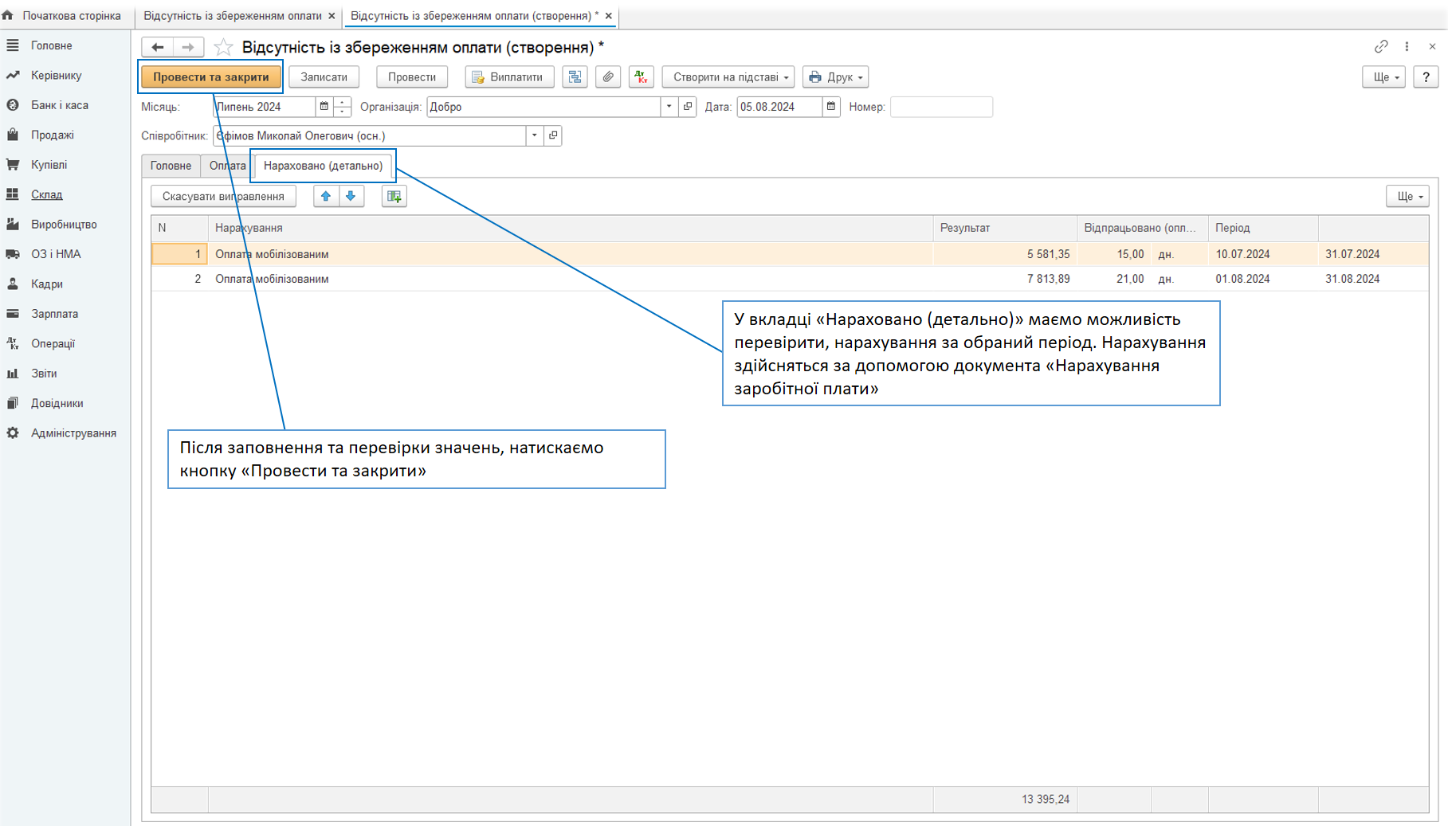The height and width of the screenshot is (826, 1448).
Task: Click the Співробітник field Єфімов Микола
Action: pyautogui.click(x=370, y=135)
